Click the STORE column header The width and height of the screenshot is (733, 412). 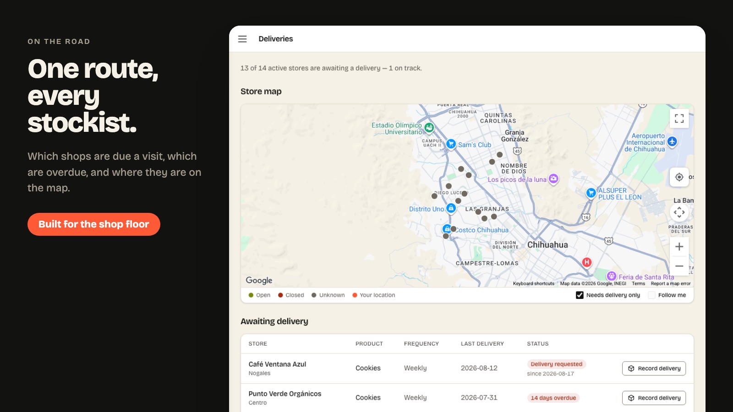point(258,344)
